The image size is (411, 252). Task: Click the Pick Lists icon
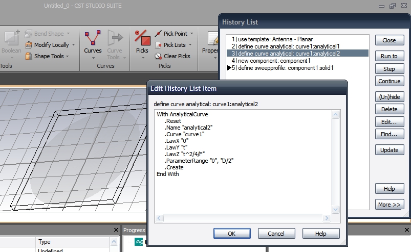point(159,45)
